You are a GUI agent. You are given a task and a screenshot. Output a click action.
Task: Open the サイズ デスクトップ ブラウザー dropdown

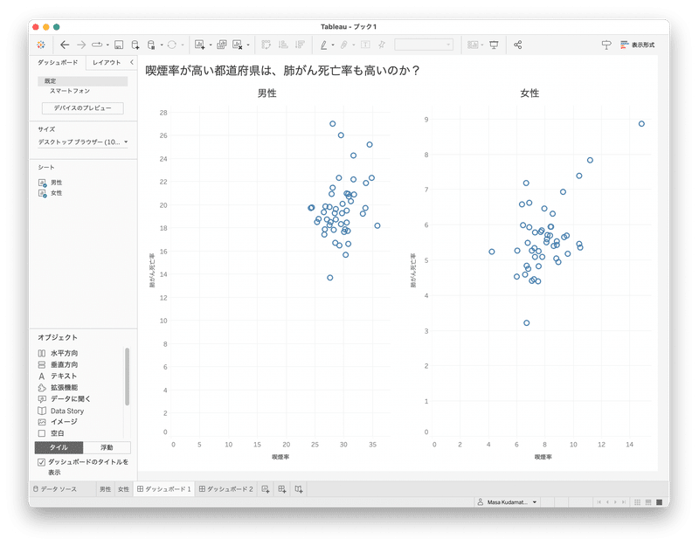(x=83, y=142)
